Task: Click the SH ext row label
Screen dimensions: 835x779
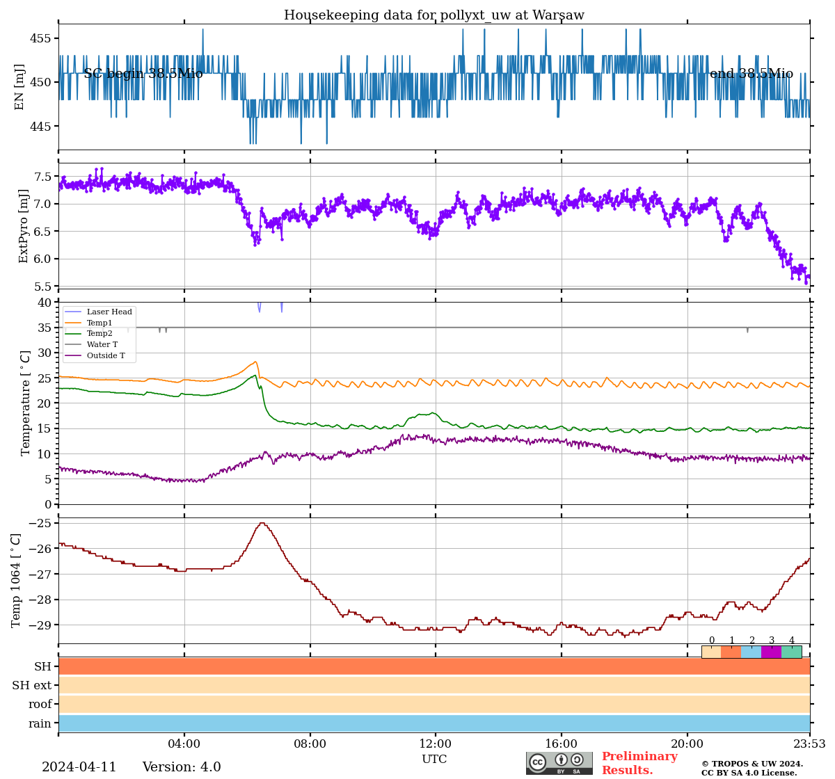Action: point(32,686)
